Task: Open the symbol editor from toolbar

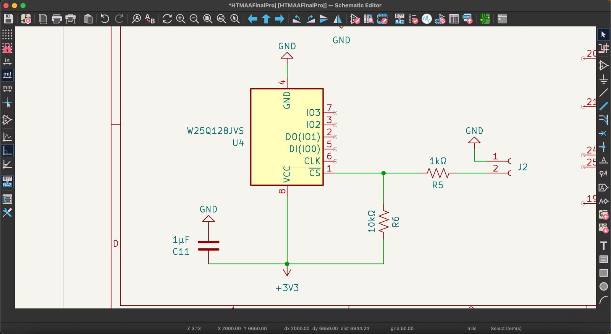Action: 355,19
